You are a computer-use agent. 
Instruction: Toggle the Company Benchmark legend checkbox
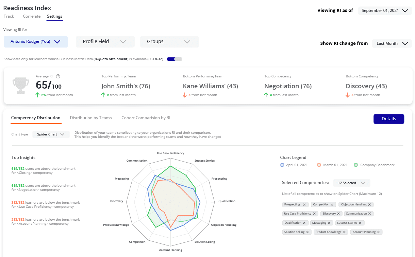tap(356, 165)
